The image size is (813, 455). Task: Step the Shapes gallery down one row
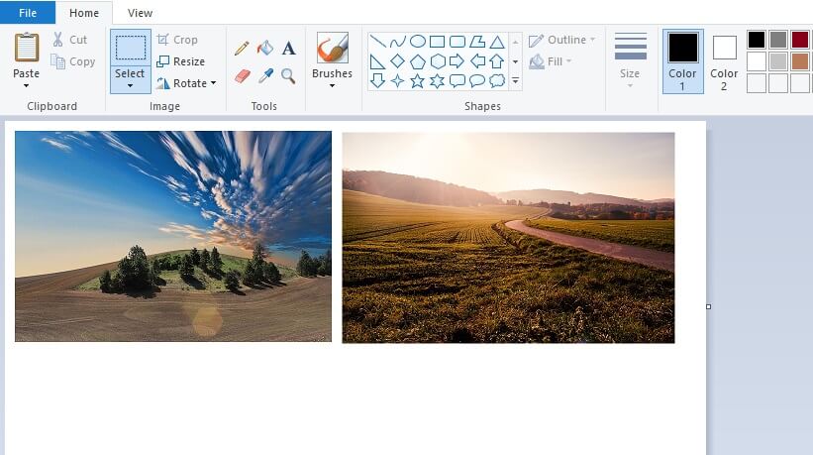515,61
